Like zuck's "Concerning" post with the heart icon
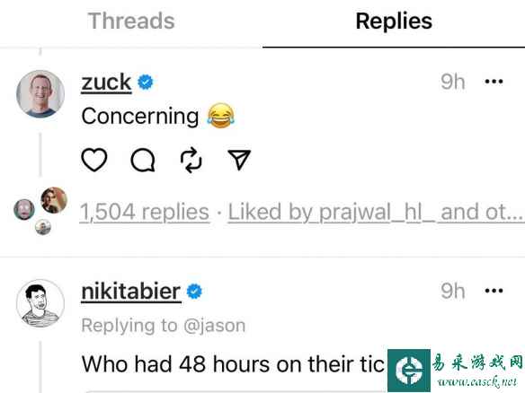 94,160
